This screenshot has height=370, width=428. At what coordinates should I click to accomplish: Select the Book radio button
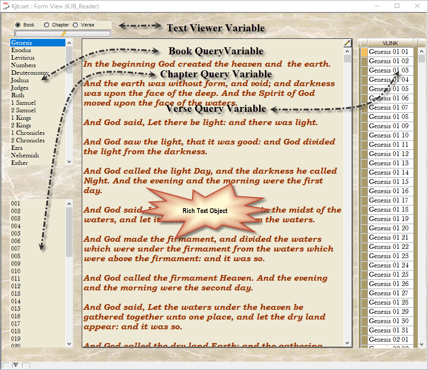coord(18,25)
